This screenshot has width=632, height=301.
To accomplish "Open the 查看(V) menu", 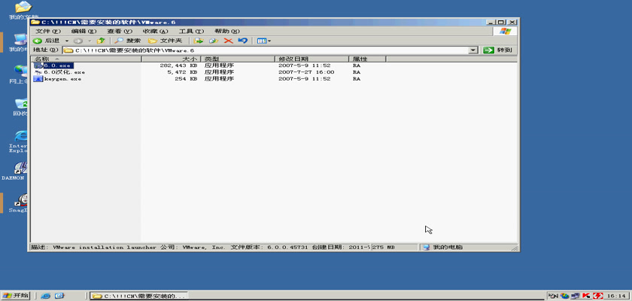I will click(x=120, y=31).
